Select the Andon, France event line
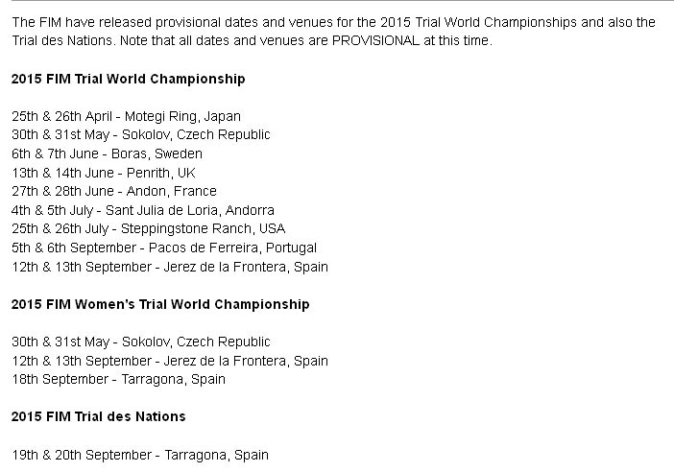The width and height of the screenshot is (674, 472). [x=114, y=191]
